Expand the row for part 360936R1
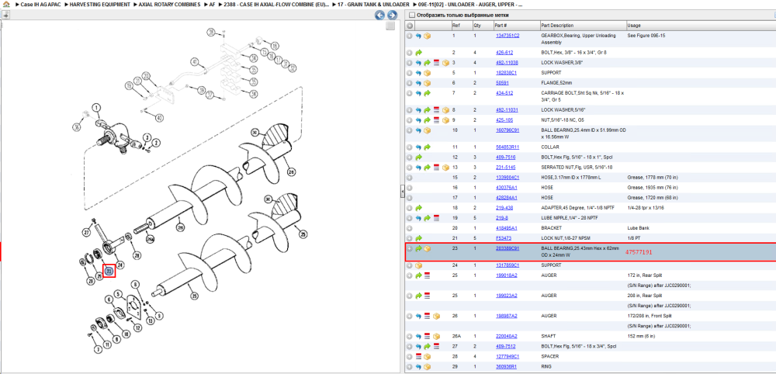The height and width of the screenshot is (374, 776). pos(409,366)
